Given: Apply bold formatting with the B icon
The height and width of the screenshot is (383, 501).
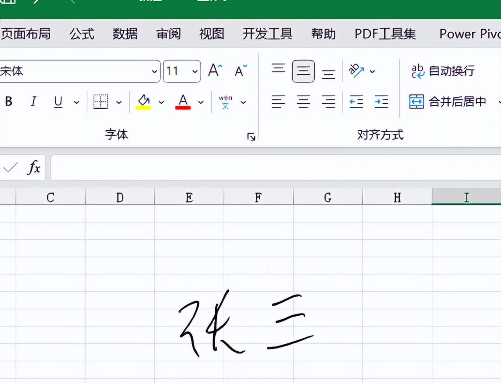Looking at the screenshot, I should coord(9,102).
